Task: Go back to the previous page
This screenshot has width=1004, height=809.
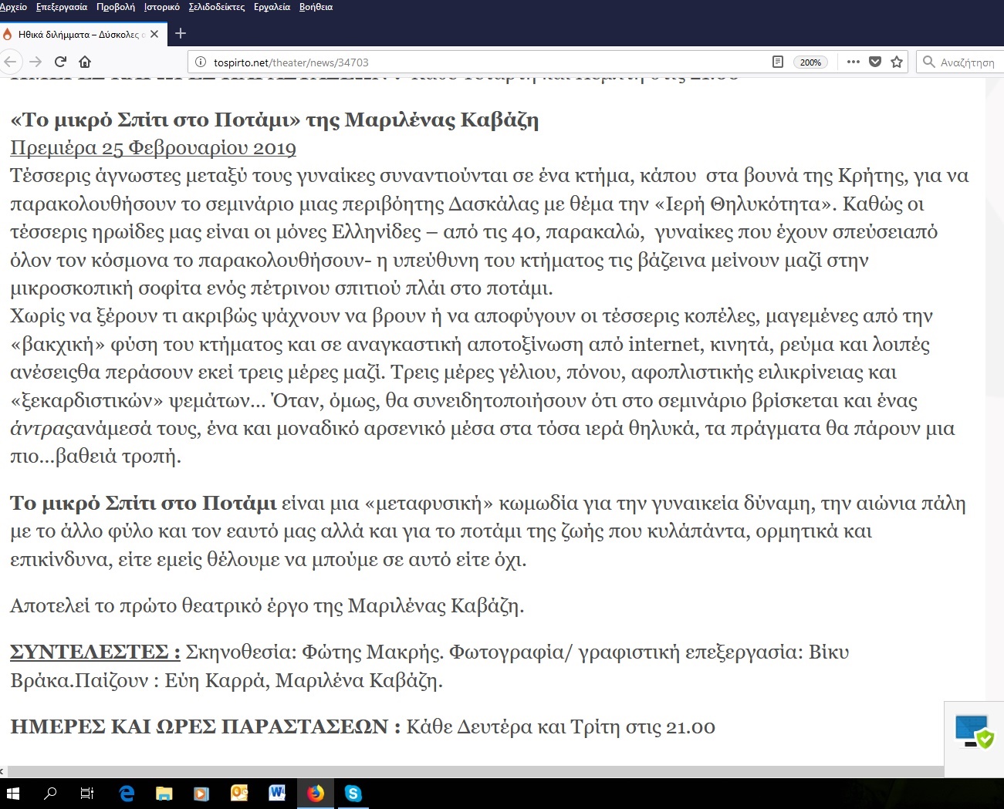Action: [10, 62]
